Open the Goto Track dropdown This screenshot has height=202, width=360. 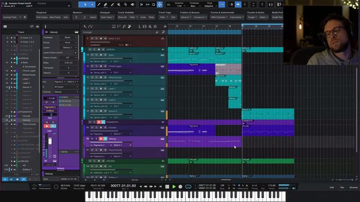(x=107, y=17)
